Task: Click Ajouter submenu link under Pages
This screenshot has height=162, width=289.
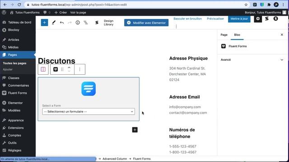Action: click(8, 69)
